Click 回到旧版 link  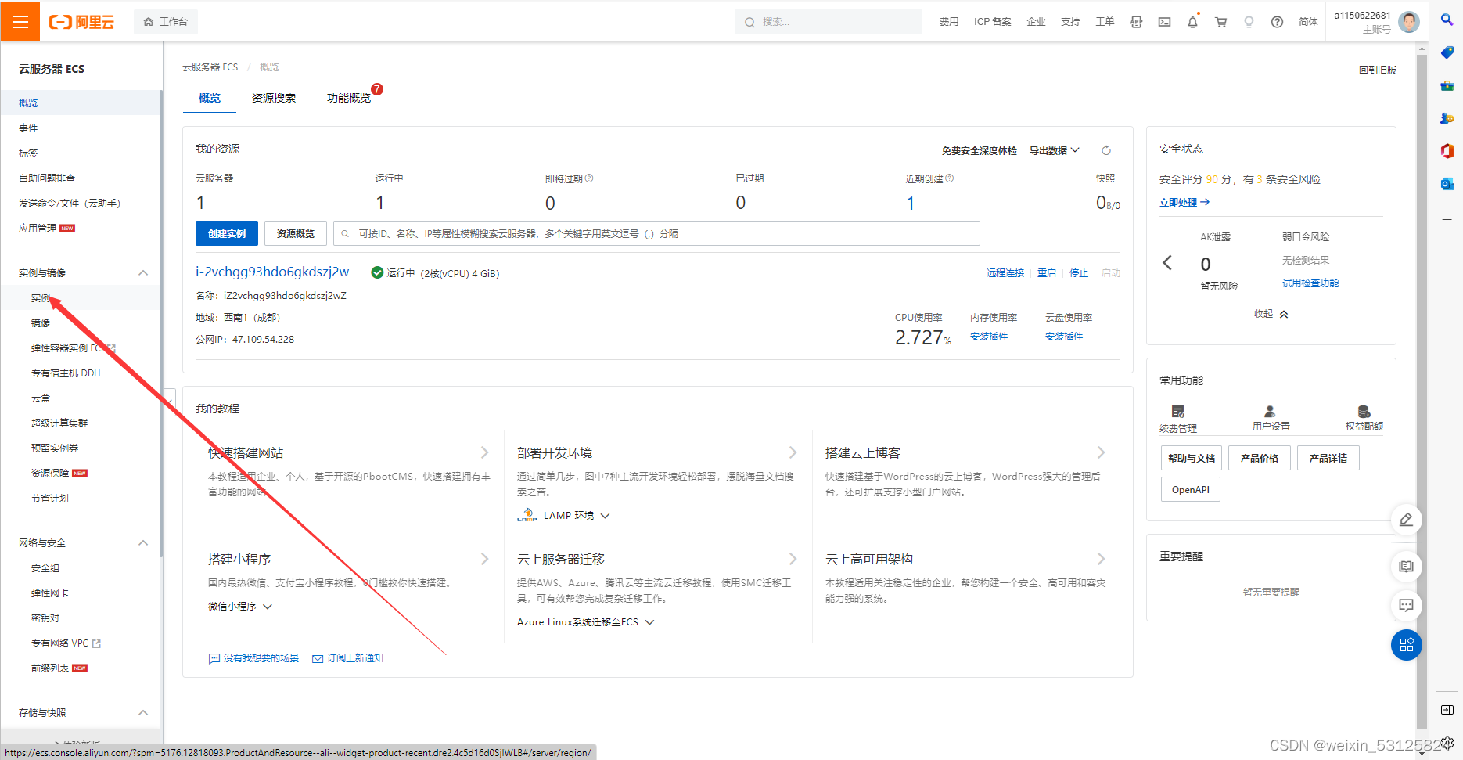(1377, 70)
